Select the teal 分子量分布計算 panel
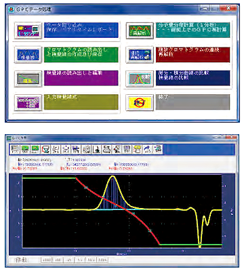 (192, 30)
